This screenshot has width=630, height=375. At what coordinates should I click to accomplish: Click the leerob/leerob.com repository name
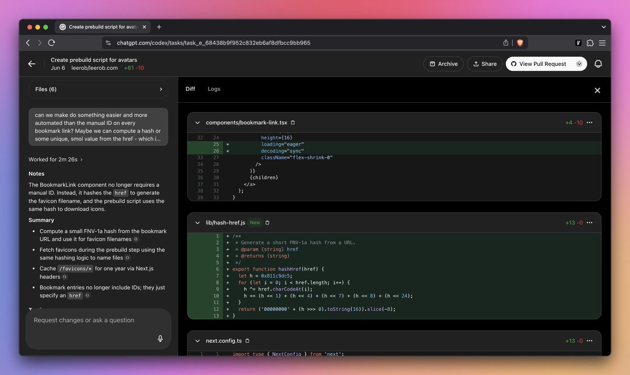pyautogui.click(x=94, y=68)
